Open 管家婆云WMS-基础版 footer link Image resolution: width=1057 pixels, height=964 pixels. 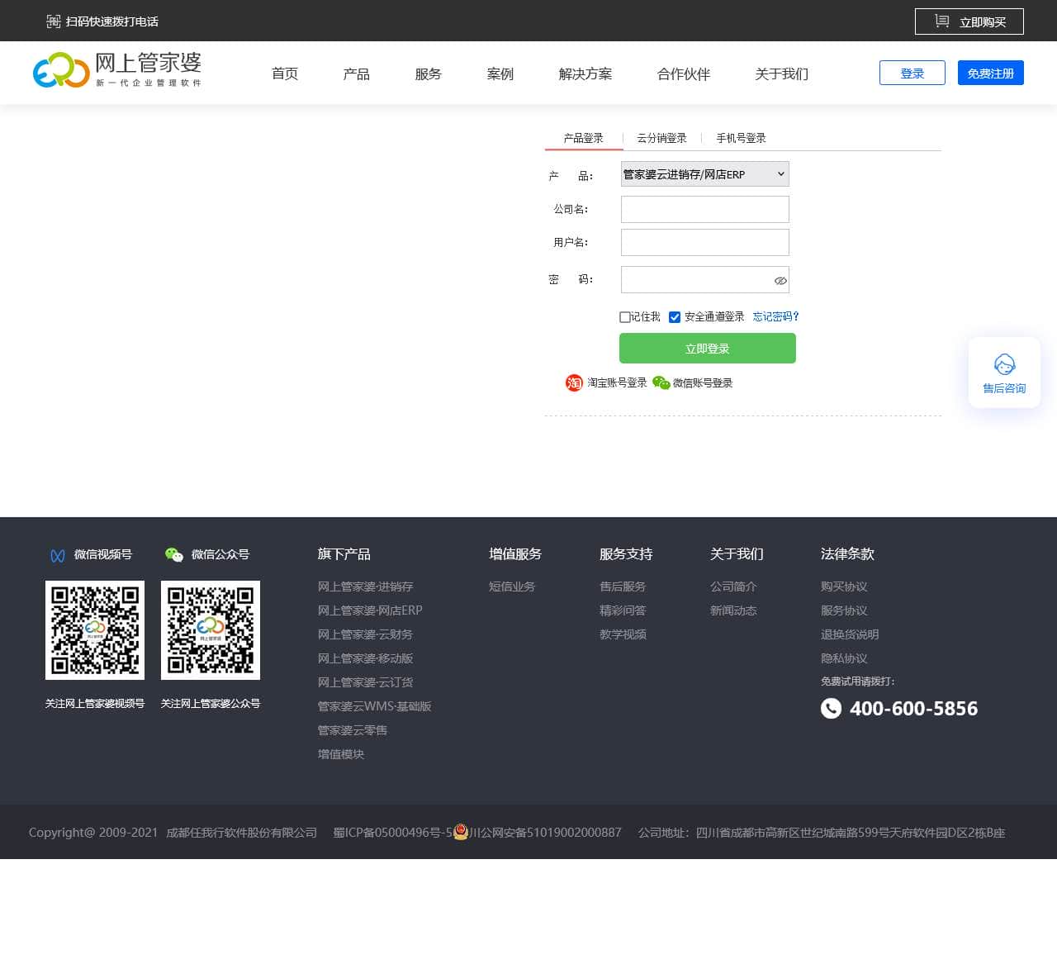coord(375,706)
